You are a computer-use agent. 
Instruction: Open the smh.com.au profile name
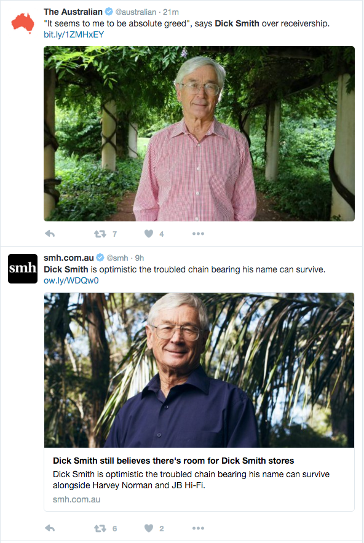tap(69, 258)
